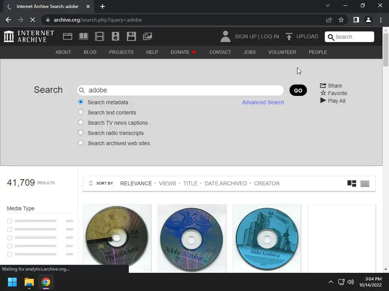Open Chrome side panel
Viewport: 389px width, 291px height.
pyautogui.click(x=356, y=20)
